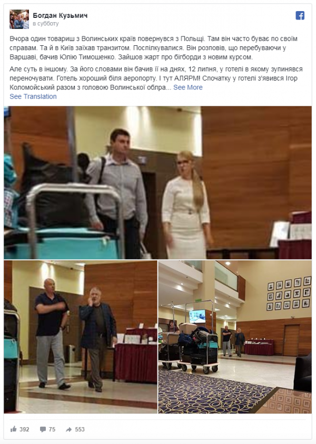Click the framed picture grid on lobby wall

[289, 293]
